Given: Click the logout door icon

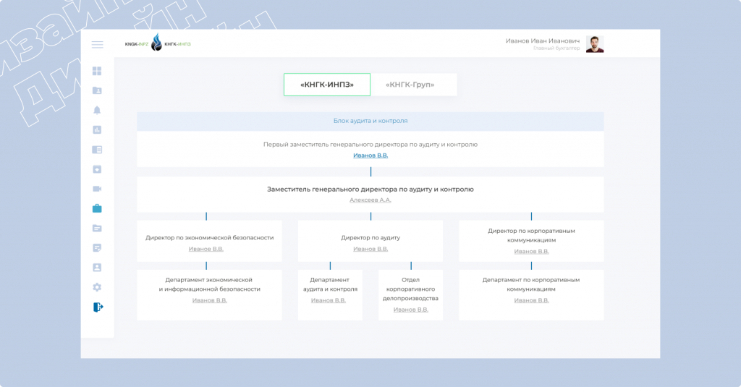Looking at the screenshot, I should click(x=98, y=307).
